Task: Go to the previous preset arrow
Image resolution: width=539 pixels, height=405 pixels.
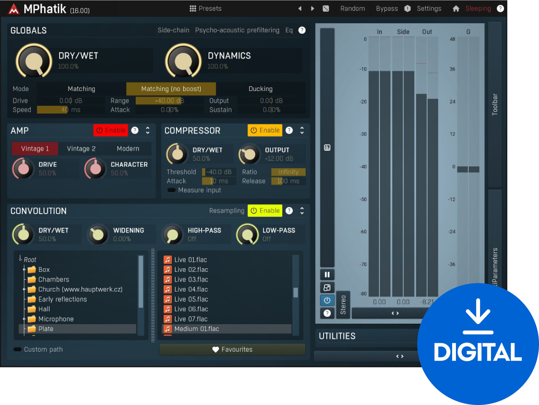Action: click(300, 9)
